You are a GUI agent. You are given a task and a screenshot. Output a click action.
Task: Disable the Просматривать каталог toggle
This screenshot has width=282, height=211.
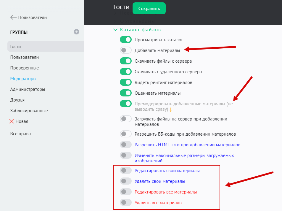[x=126, y=39]
